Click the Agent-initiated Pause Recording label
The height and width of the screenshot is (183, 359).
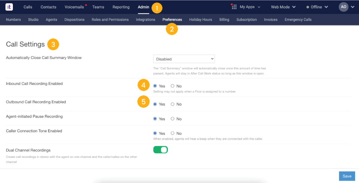34,116
